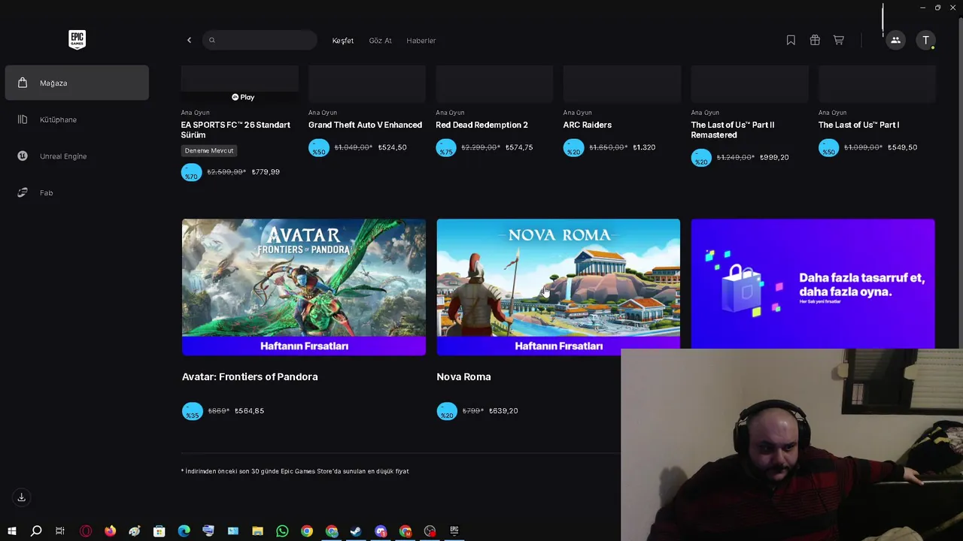Open downloads icon at sidebar bottom

click(x=22, y=497)
